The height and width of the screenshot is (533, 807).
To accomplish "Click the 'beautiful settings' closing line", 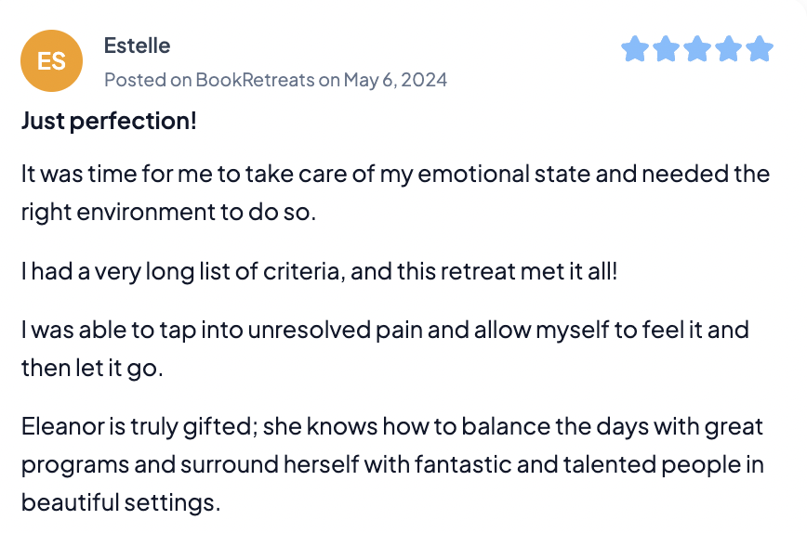I will [120, 502].
